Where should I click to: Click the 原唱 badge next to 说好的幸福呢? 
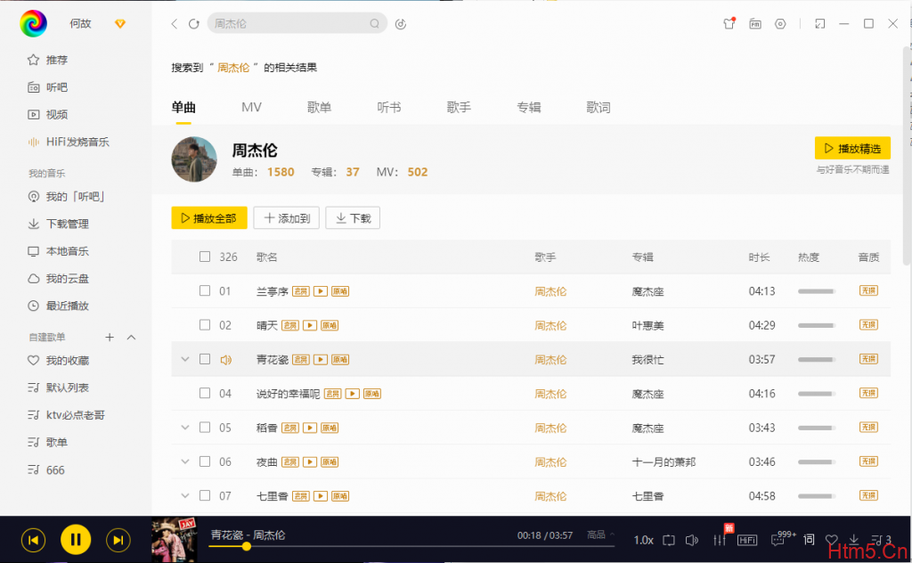pos(371,394)
